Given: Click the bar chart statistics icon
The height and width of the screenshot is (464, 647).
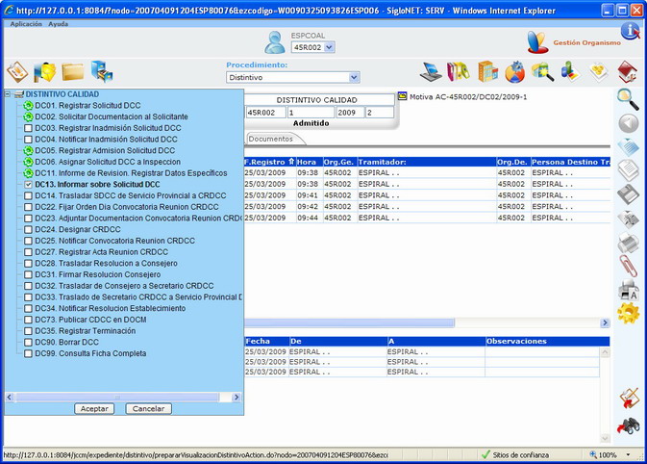Looking at the screenshot, I should (x=570, y=71).
